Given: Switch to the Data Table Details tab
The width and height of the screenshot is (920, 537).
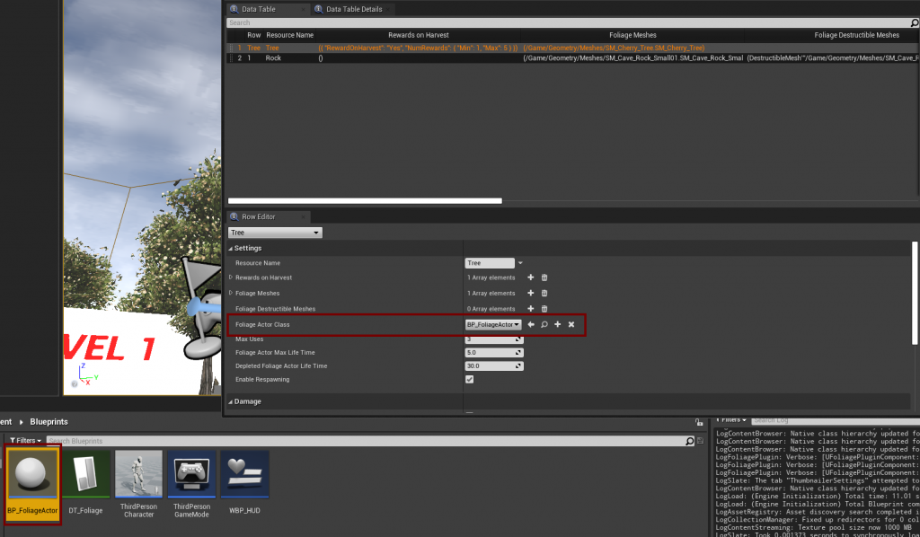Looking at the screenshot, I should click(x=352, y=9).
